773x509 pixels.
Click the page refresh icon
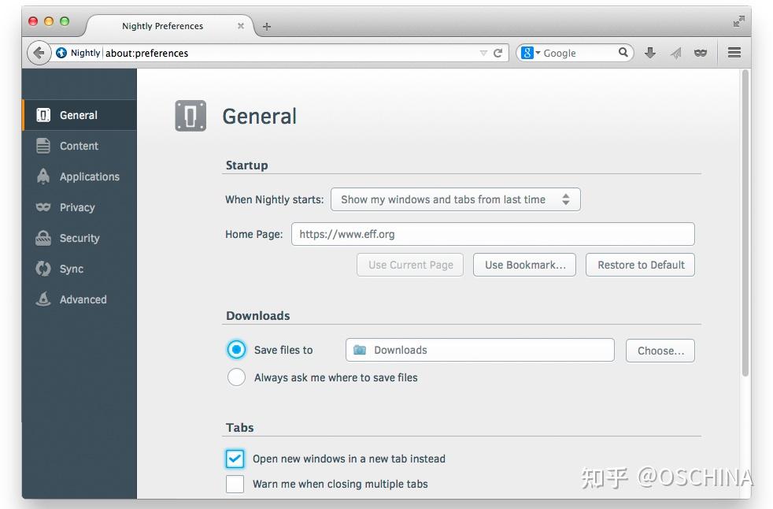point(497,53)
